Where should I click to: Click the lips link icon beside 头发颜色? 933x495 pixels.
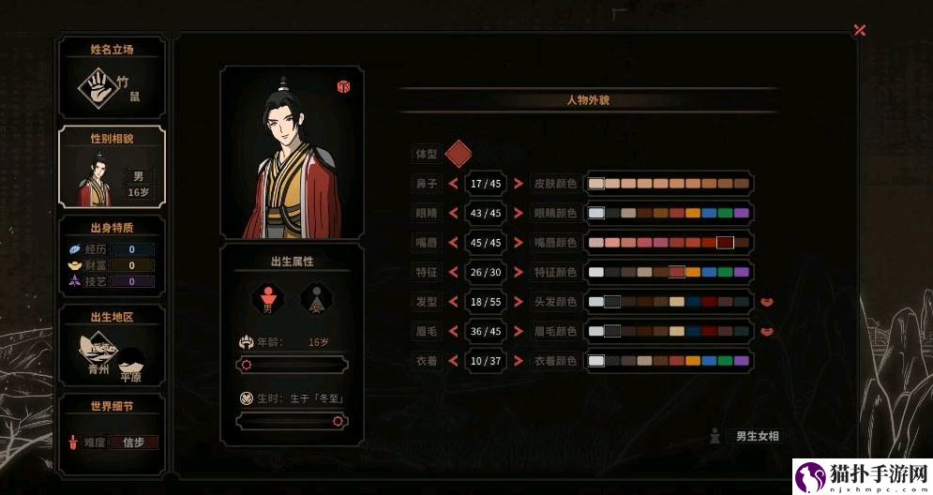[767, 302]
